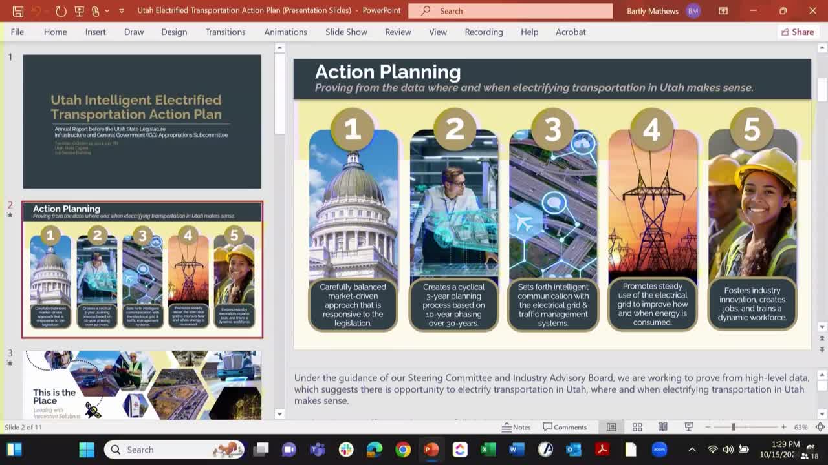The height and width of the screenshot is (465, 828).
Task: Open Ribbon Display Options icon
Action: click(723, 11)
